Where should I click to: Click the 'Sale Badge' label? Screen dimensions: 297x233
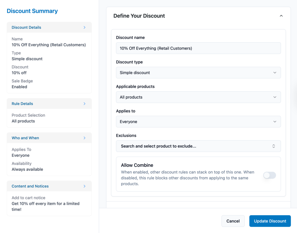tap(22, 81)
